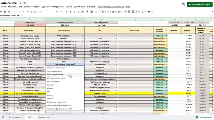Open the all sheets list icon

click(x=3, y=117)
